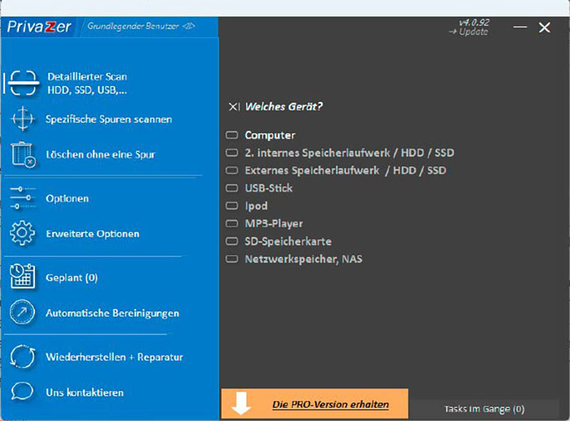Viewport: 570px width, 421px height.
Task: Close the PrivaZer window
Action: click(x=544, y=27)
